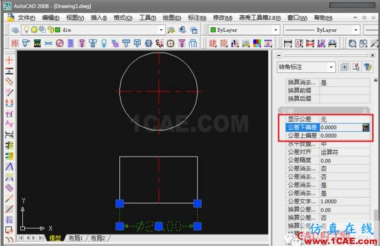This screenshot has width=380, height=246.
Task: Toggle the viewport freeze icon in the layer box
Action: pos(42,30)
